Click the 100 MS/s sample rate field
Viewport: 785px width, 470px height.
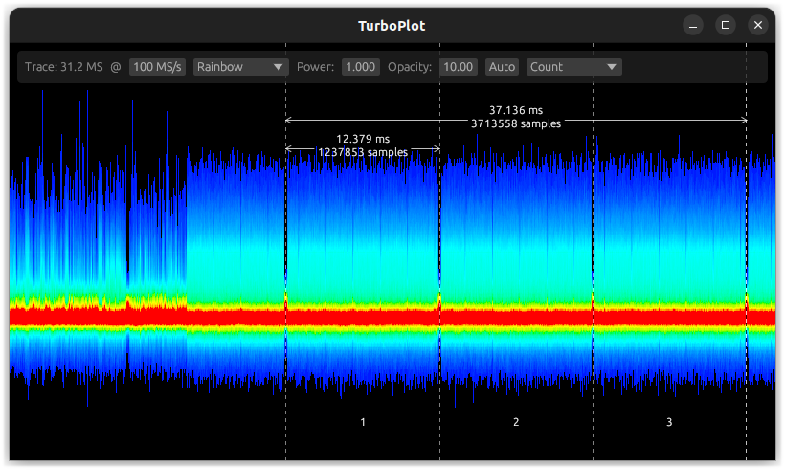(x=157, y=67)
